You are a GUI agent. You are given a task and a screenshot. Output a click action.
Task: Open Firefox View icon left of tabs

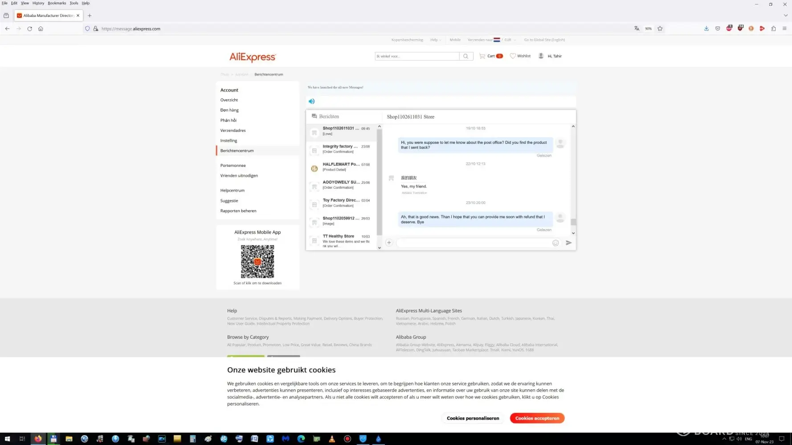[6, 16]
